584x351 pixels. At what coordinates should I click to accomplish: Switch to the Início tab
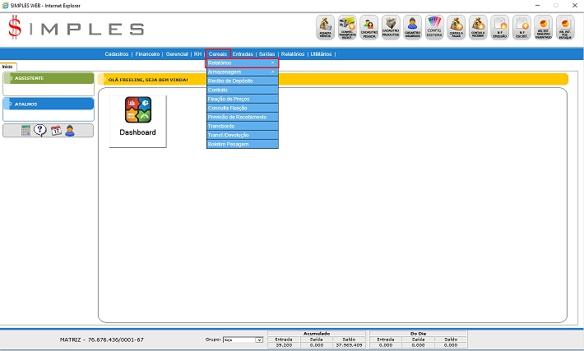click(x=8, y=66)
